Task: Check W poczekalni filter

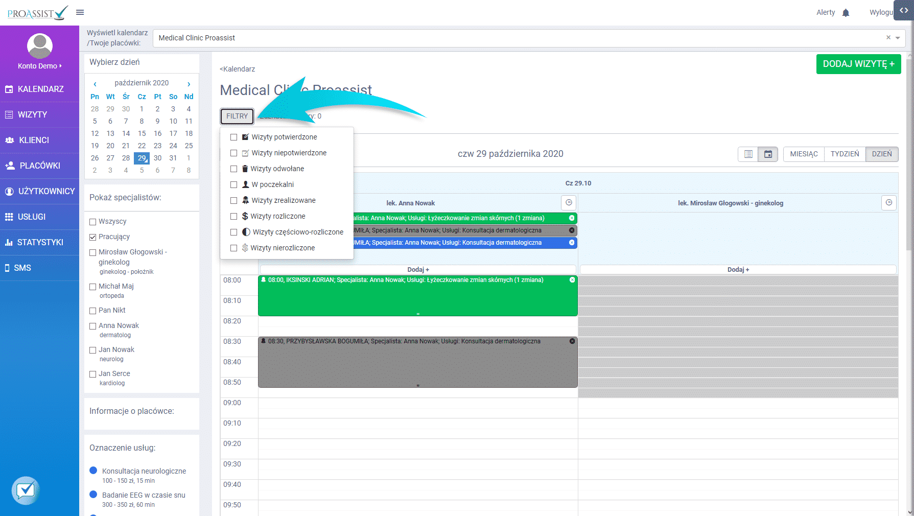Action: click(233, 184)
